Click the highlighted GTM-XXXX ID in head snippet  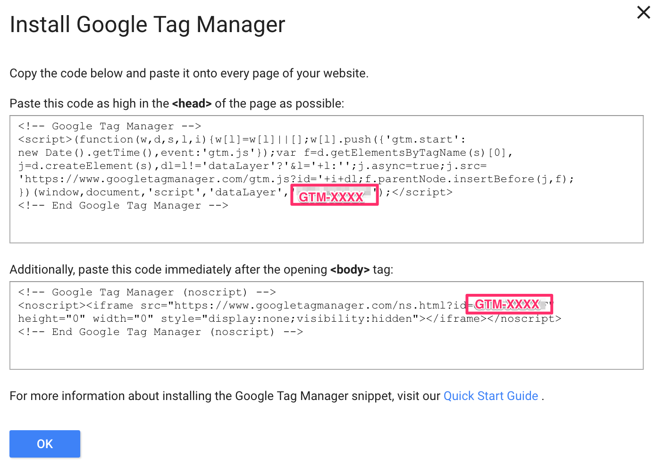[x=334, y=195]
